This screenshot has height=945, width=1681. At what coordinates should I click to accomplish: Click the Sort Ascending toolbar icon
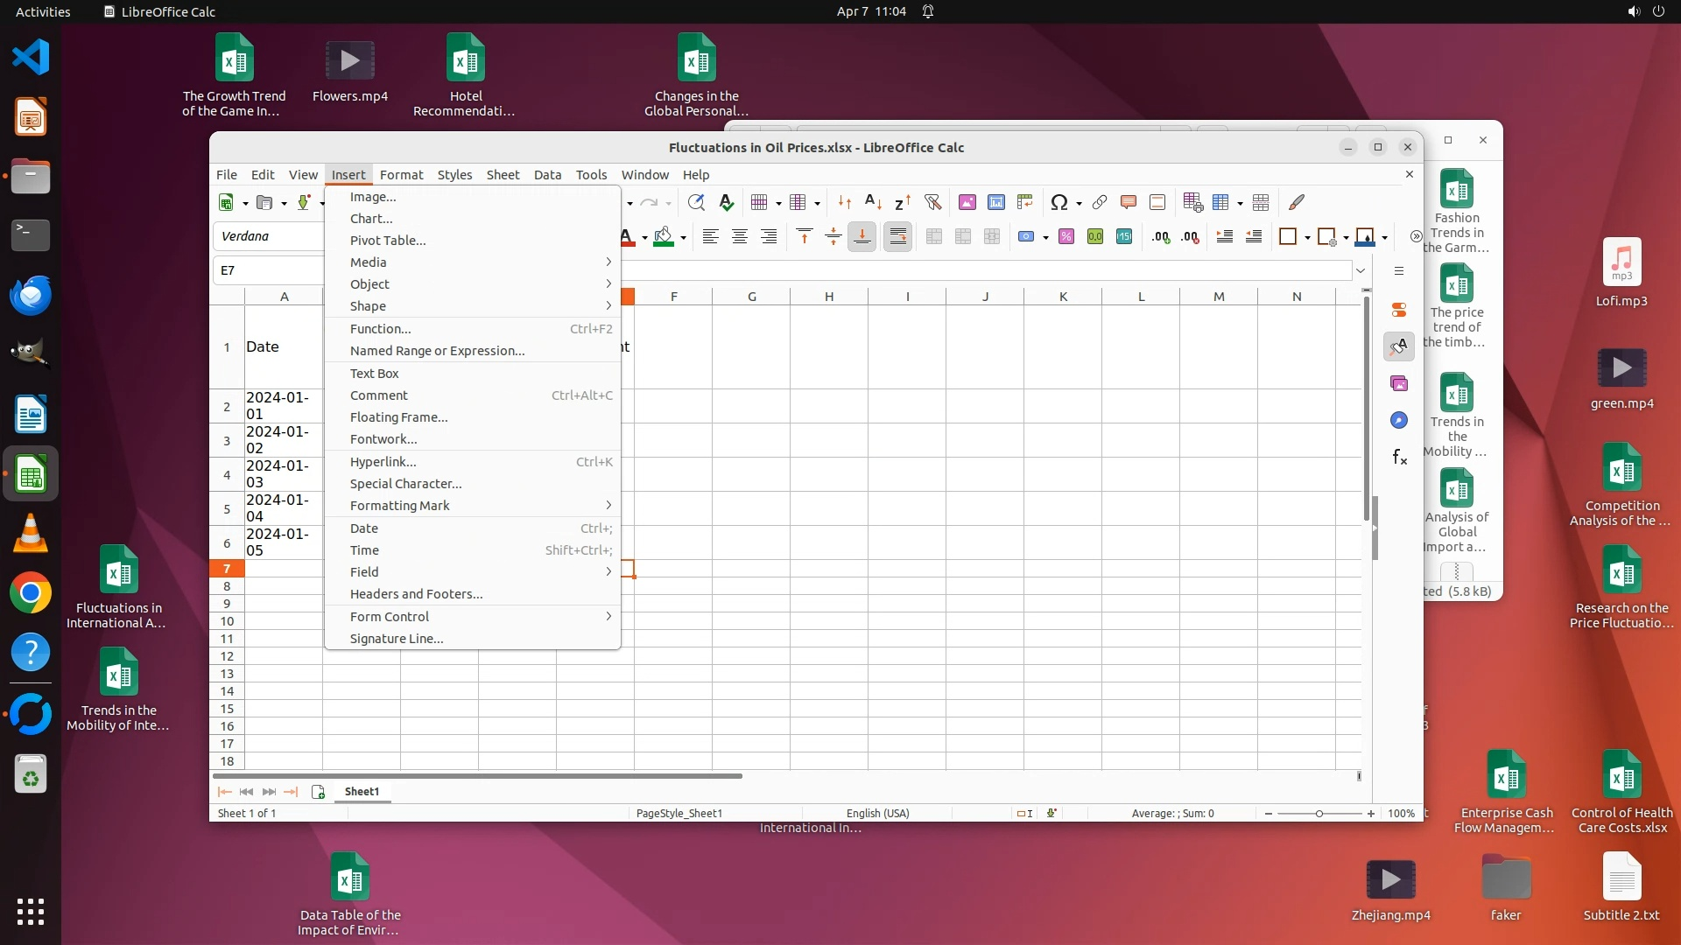coord(873,203)
